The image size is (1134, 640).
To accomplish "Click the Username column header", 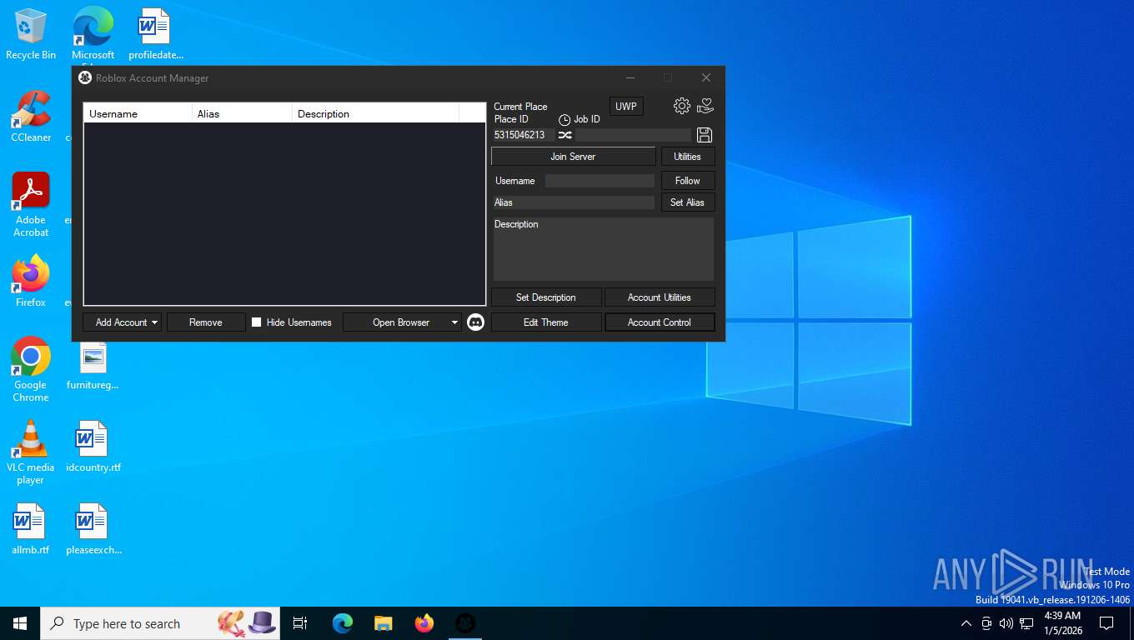I will click(x=138, y=113).
